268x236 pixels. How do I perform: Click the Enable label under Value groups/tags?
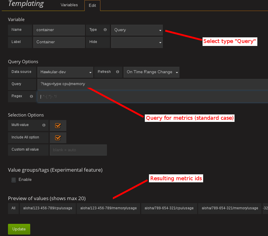(25, 180)
